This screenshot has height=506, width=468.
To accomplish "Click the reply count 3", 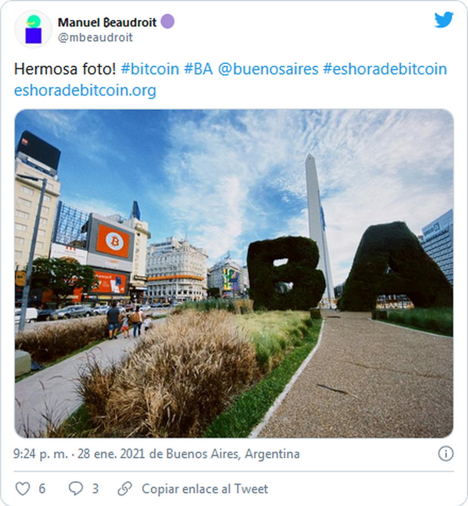I will click(x=95, y=489).
